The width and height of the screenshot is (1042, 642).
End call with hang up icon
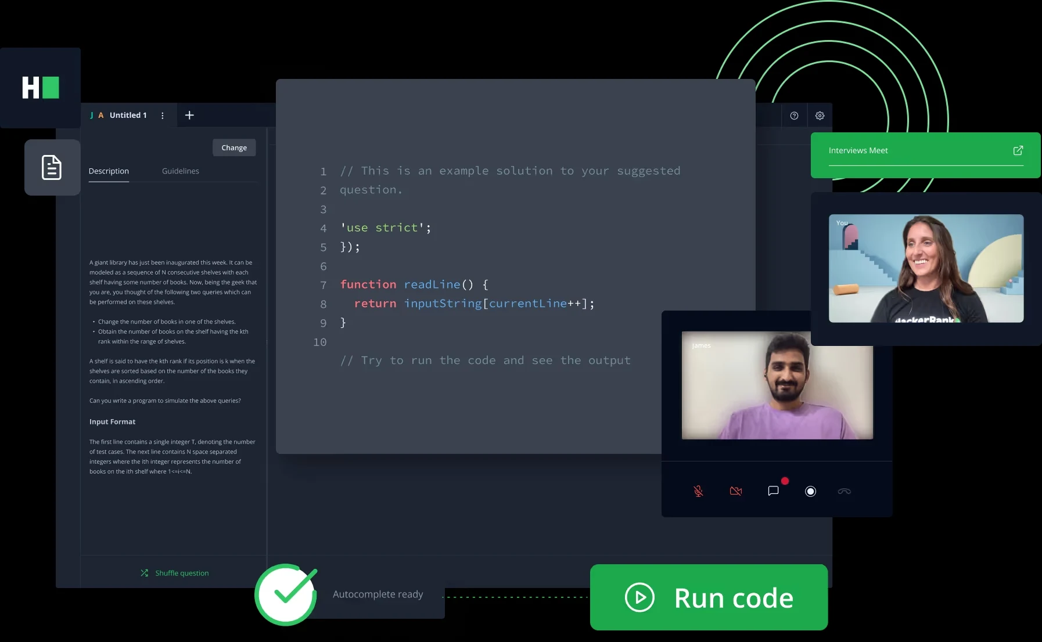(844, 491)
